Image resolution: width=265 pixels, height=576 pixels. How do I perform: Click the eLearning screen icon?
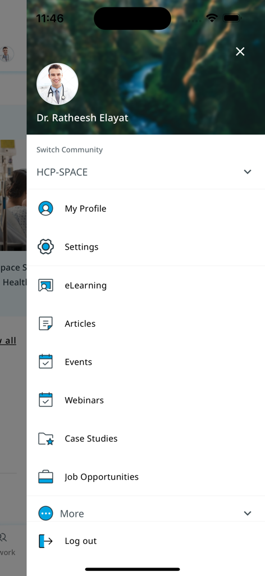(46, 285)
